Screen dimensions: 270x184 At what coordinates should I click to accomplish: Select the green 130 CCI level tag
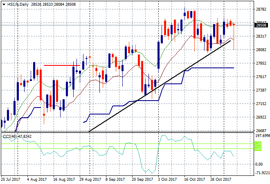258,144
